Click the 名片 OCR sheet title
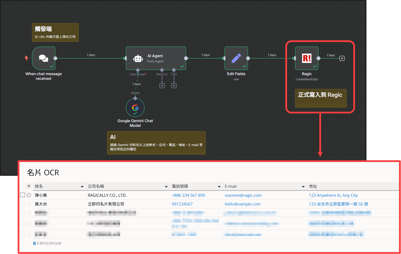 [x=43, y=173]
